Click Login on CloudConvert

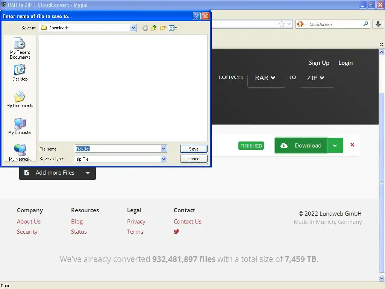pos(346,63)
